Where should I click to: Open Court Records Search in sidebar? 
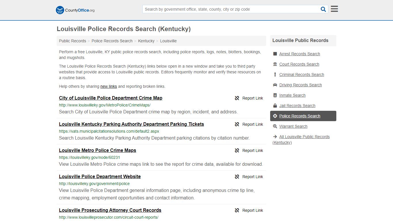tap(299, 64)
